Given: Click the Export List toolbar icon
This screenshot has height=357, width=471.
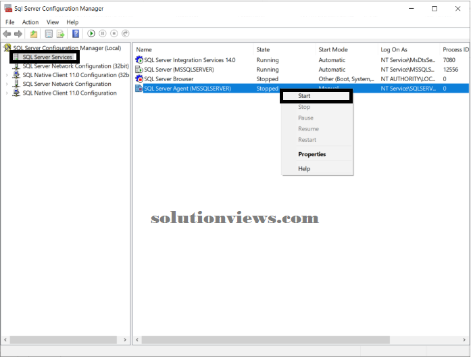Looking at the screenshot, I should [60, 34].
